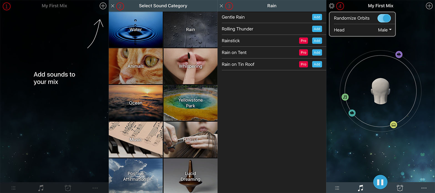Choose the Yellowstone Park category

(x=190, y=103)
